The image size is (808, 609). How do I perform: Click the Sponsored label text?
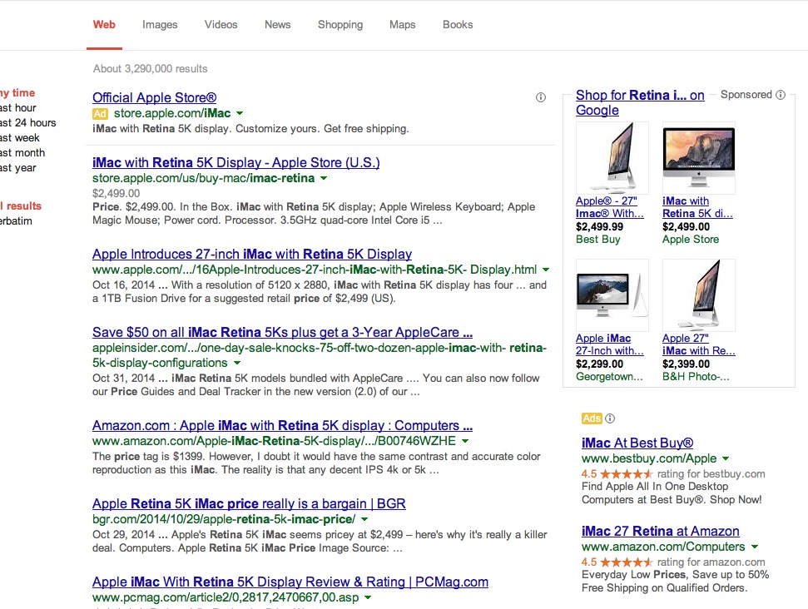pyautogui.click(x=746, y=95)
